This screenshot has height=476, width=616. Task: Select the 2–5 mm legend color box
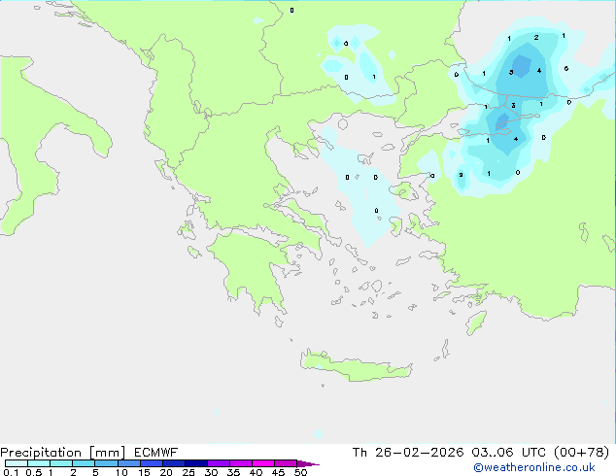click(84, 463)
